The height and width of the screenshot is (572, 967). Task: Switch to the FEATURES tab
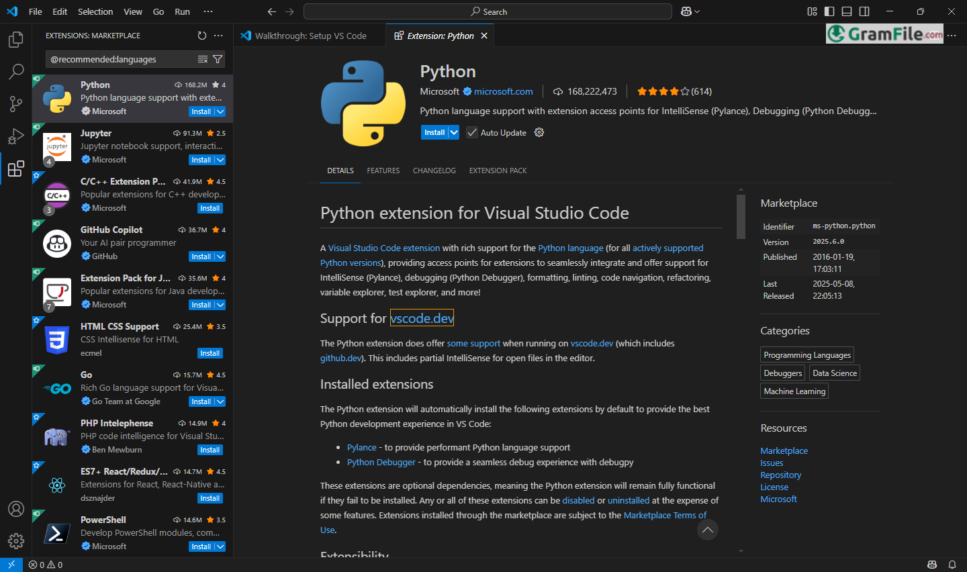(x=383, y=171)
